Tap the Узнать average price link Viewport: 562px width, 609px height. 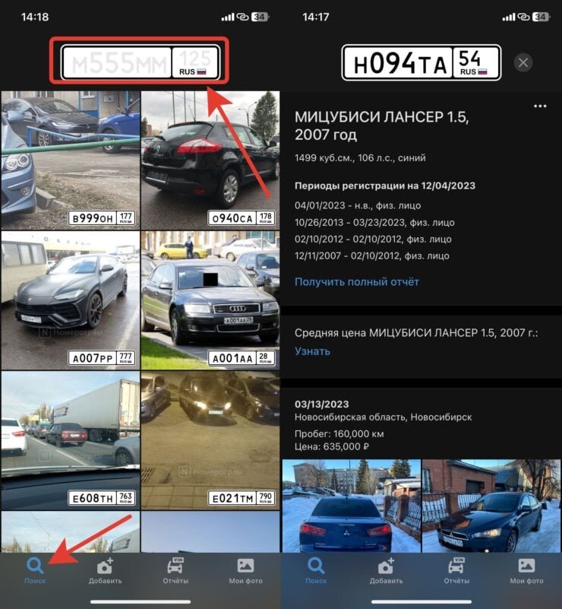pos(312,351)
